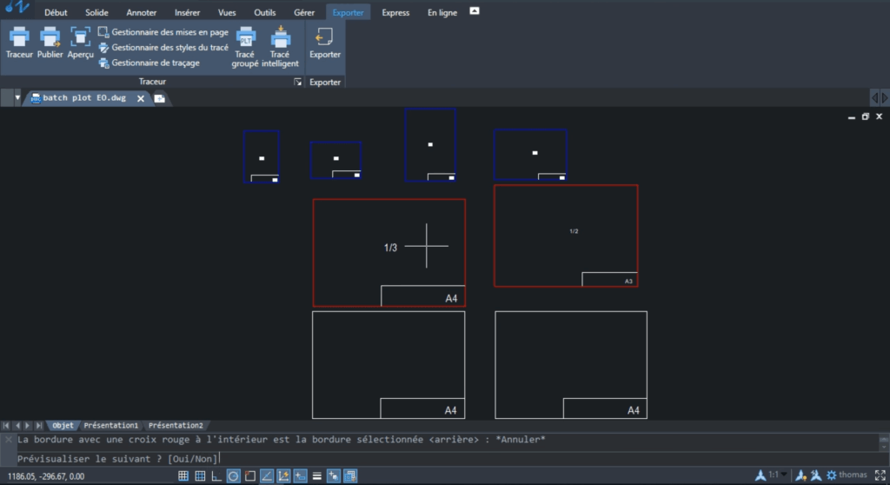Viewport: 890px width, 485px height.
Task: Toggle auto annotation scale lightning icon
Action: (x=816, y=475)
